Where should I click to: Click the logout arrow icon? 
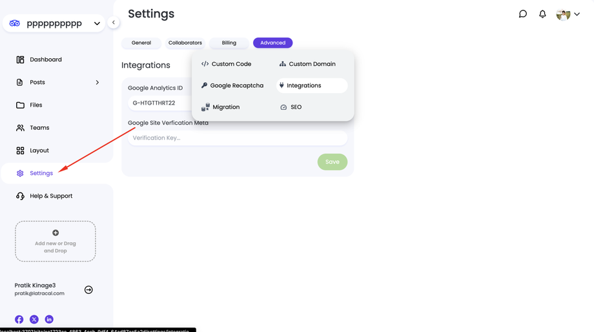(88, 290)
